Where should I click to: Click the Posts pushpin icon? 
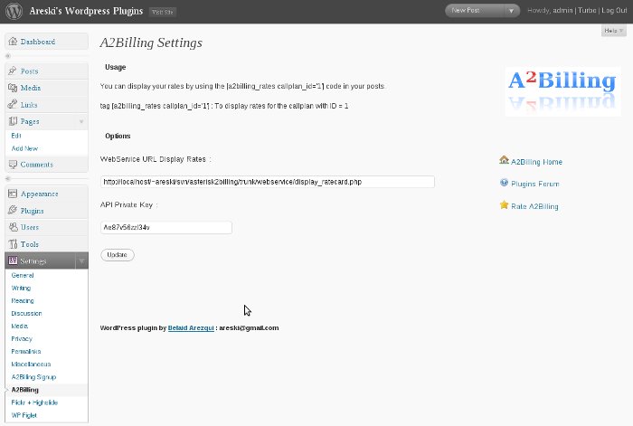[x=12, y=71]
